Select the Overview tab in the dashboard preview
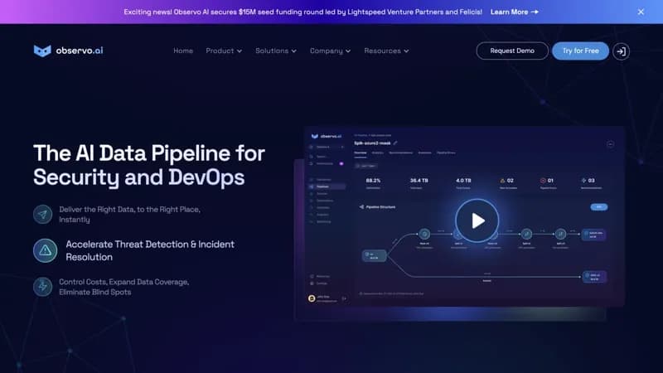This screenshot has width=663, height=373. click(x=361, y=153)
